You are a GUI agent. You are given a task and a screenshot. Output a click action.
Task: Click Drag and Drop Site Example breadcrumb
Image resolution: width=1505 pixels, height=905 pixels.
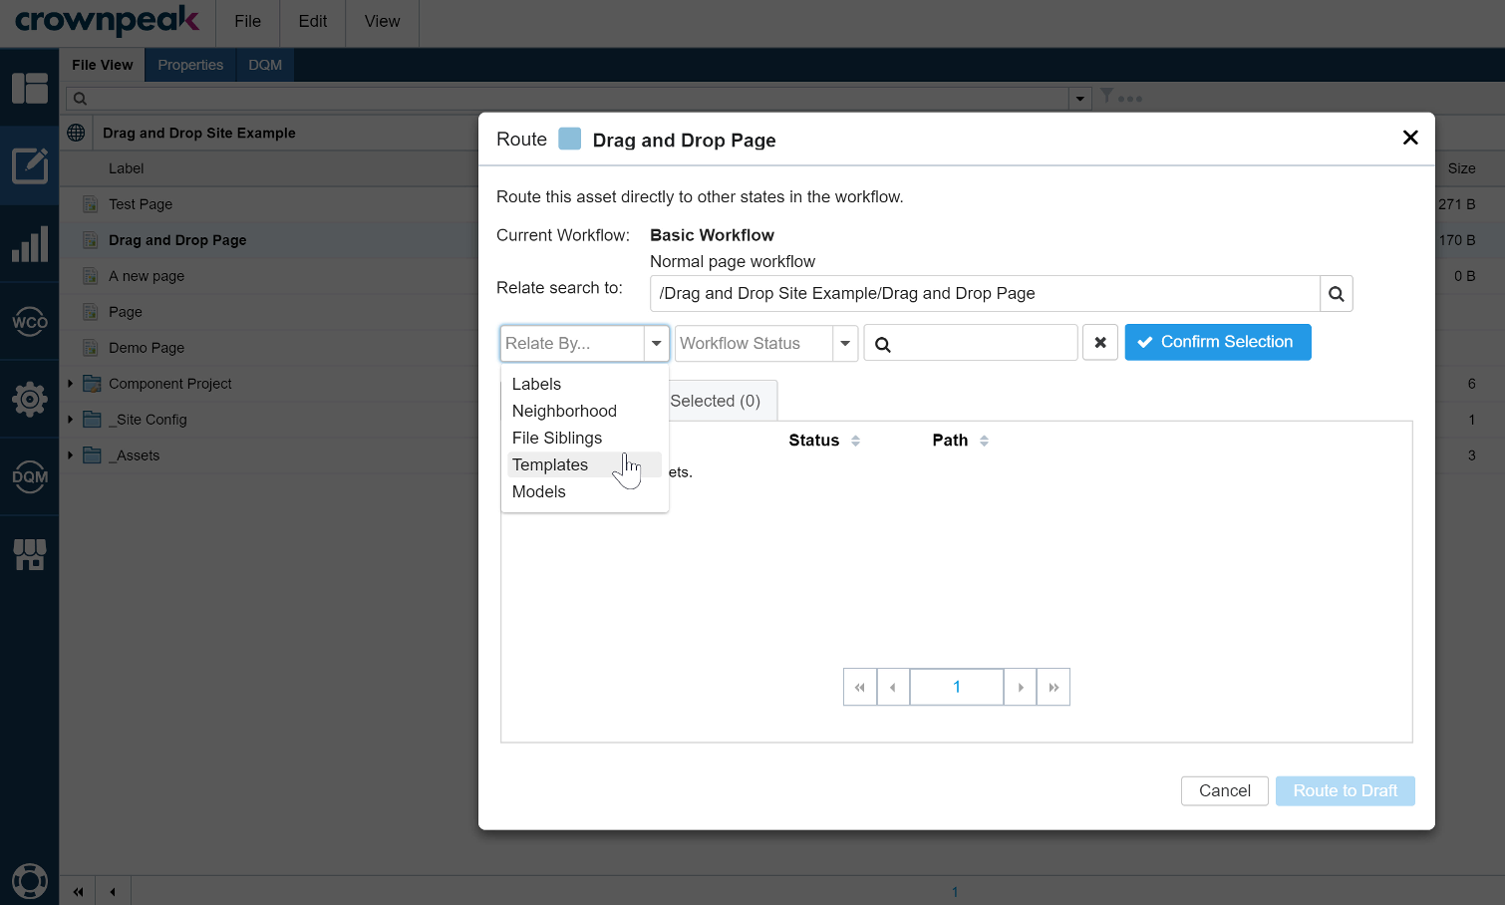pos(199,133)
